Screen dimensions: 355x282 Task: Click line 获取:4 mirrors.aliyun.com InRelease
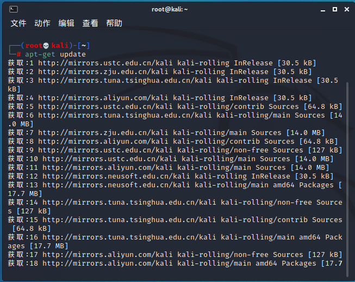[160, 98]
